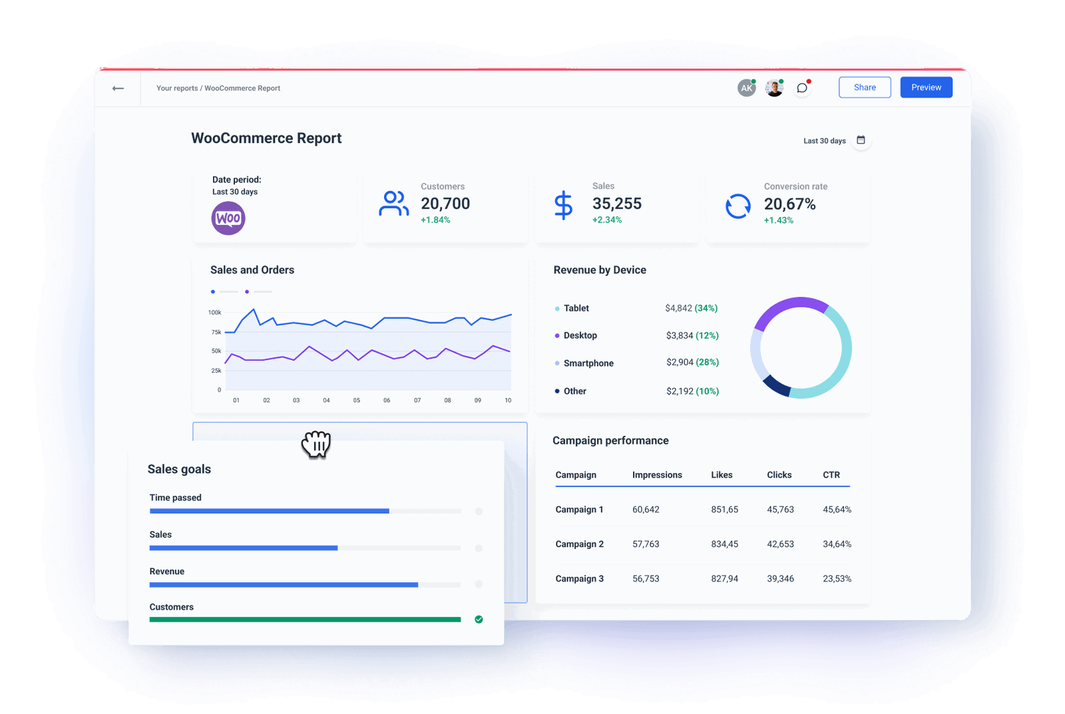The width and height of the screenshot is (1065, 714).
Task: Click the Conversion rate 20,67% value
Action: tap(789, 204)
